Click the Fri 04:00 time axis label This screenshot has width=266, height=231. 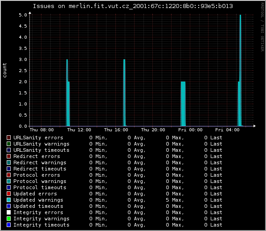[227, 130]
